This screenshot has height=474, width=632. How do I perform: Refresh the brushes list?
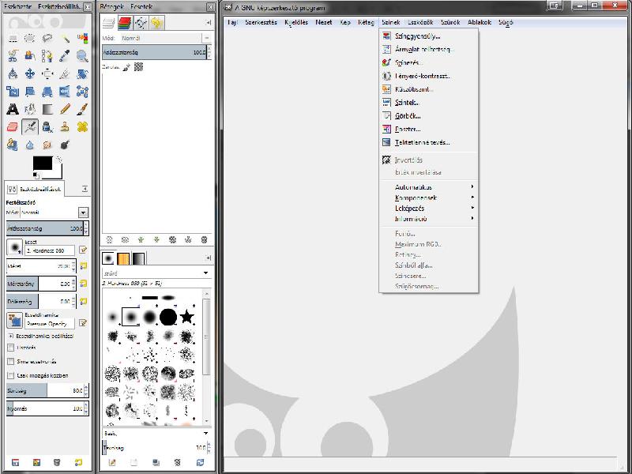coord(200,462)
